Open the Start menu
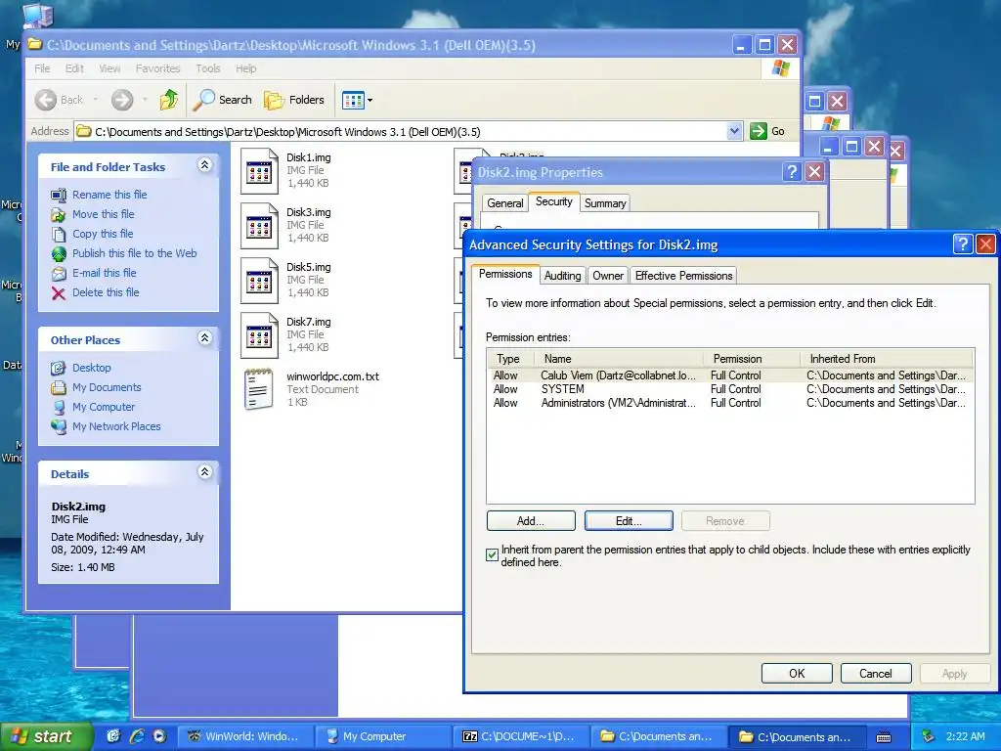Screen dimensions: 1001x751 click(x=46, y=736)
